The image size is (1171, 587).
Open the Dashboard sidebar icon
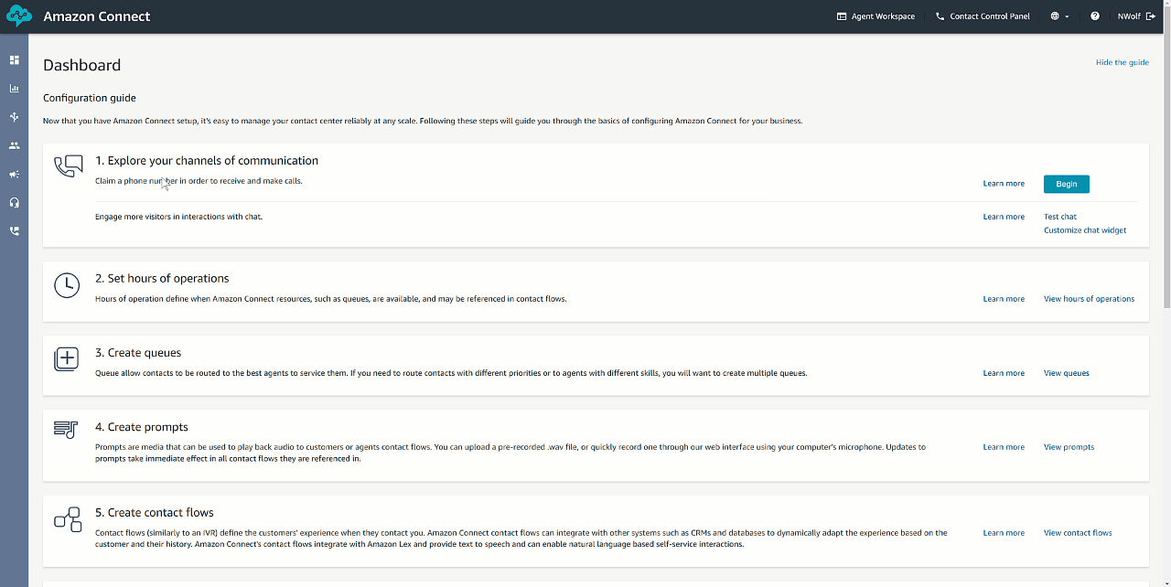[14, 60]
